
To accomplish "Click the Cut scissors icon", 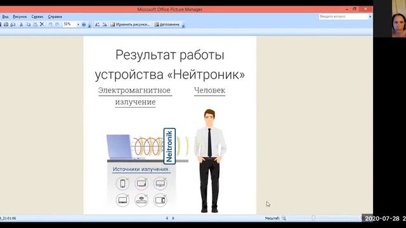I will pos(21,24).
